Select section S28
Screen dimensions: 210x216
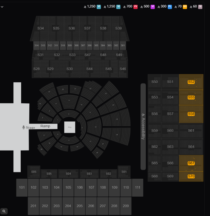(36, 69)
